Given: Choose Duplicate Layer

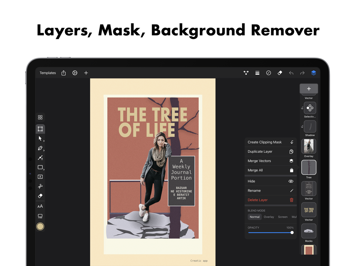Looking at the screenshot, I should [271, 151].
